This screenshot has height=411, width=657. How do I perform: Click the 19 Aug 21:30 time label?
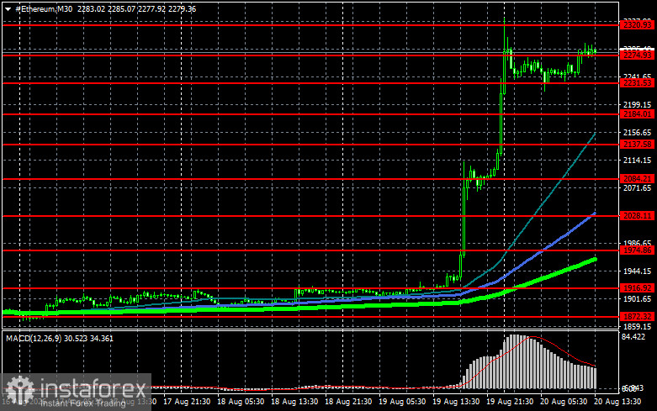(510, 402)
